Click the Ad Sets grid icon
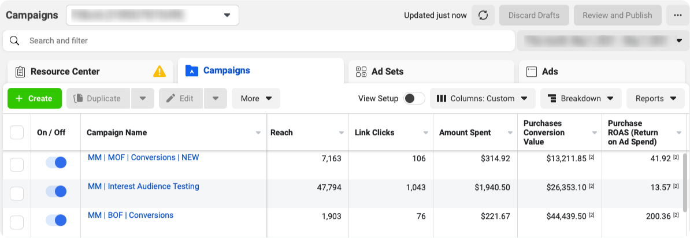Viewport: 690px width, 238px height. click(x=361, y=72)
